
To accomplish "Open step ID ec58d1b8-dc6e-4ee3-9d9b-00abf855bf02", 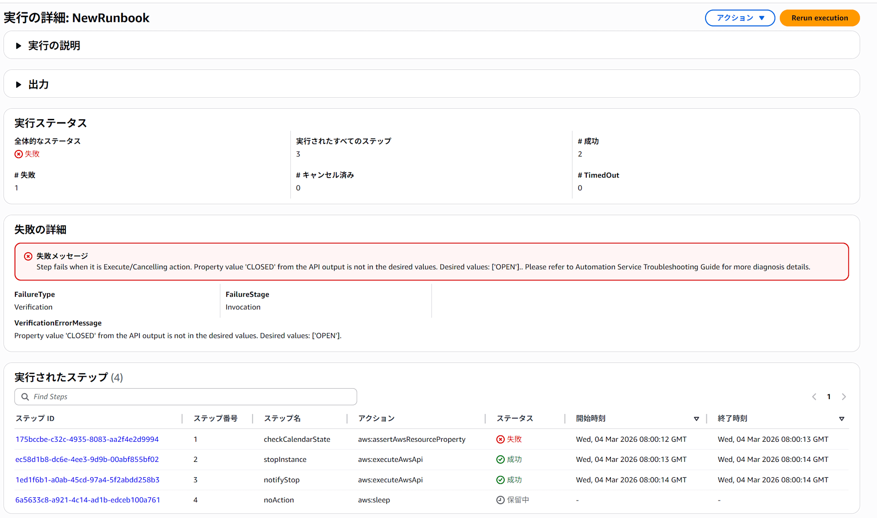I will [x=87, y=459].
